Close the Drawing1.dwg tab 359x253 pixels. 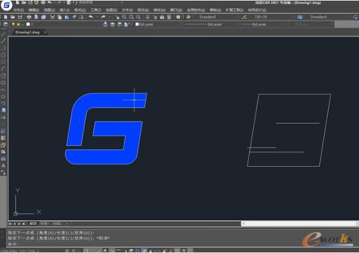[x=45, y=32]
